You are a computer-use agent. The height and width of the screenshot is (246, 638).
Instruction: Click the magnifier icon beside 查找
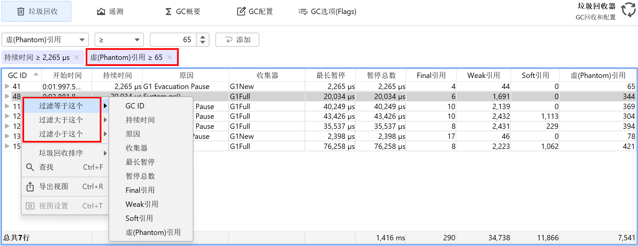point(30,167)
